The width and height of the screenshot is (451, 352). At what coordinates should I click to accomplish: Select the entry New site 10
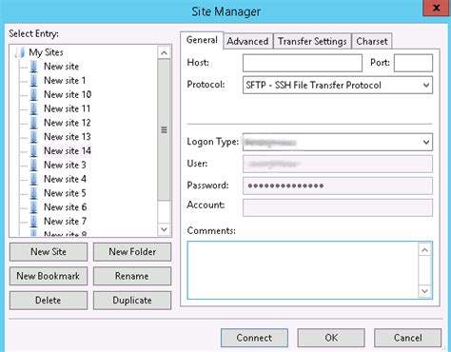[x=68, y=94]
